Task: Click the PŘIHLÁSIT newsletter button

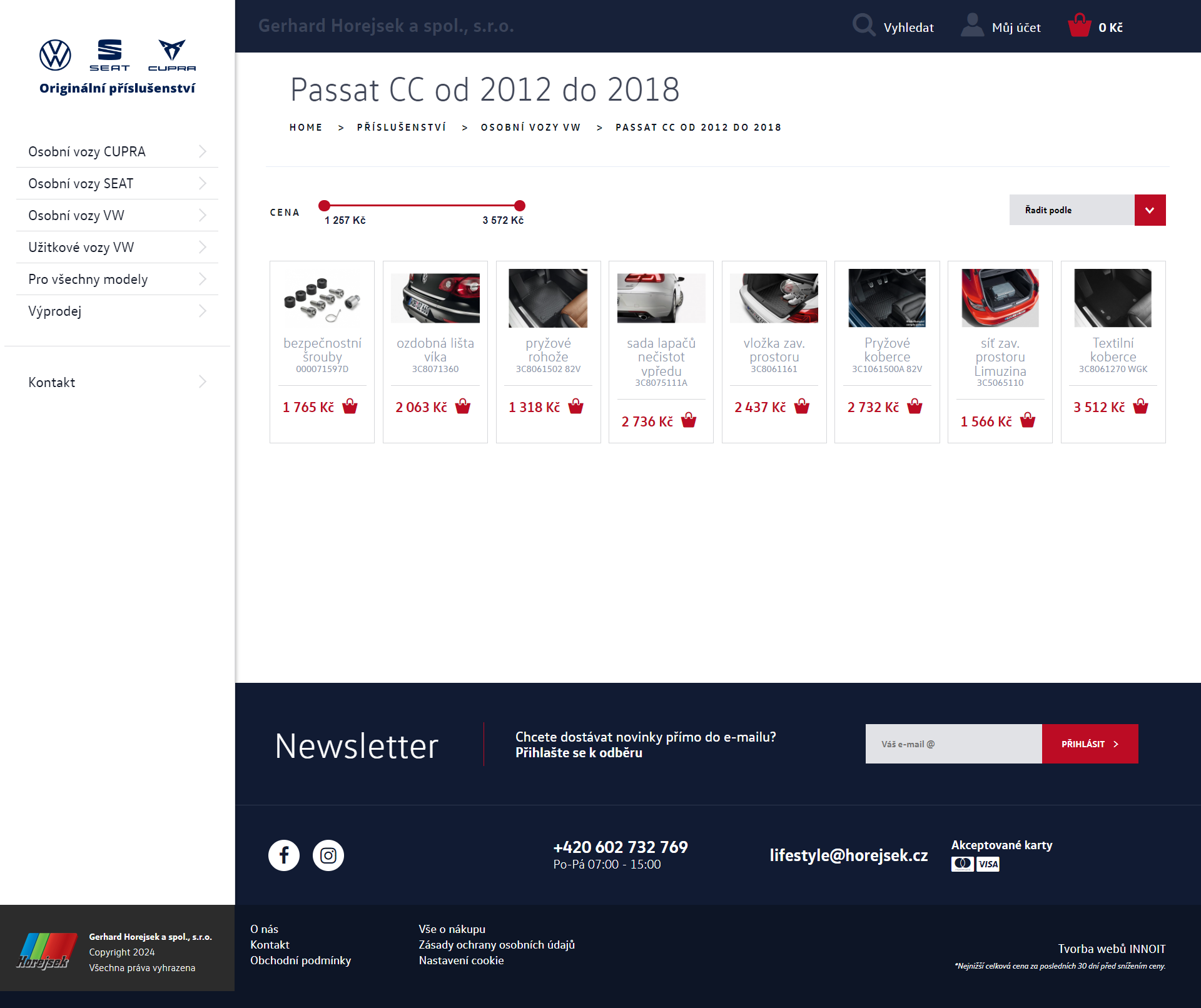Action: coord(1090,743)
